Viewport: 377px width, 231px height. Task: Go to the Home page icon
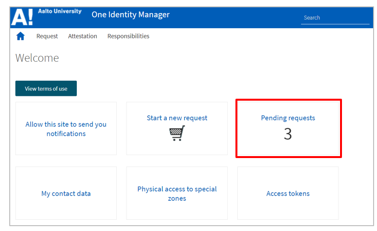20,36
